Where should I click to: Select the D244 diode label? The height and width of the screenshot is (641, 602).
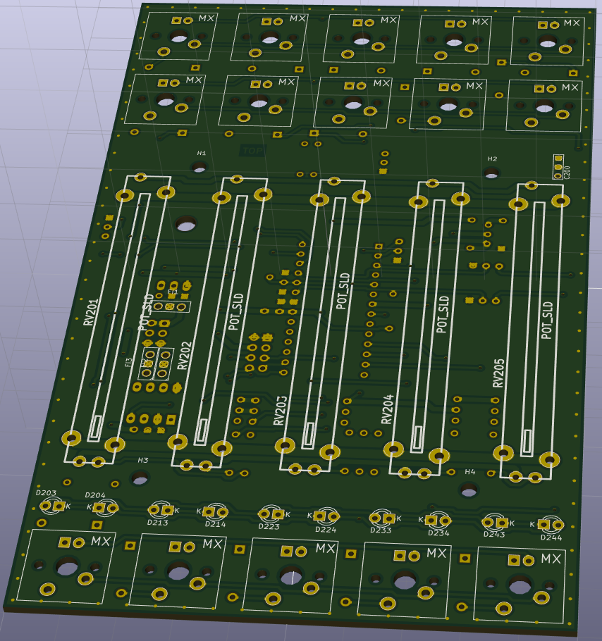pyautogui.click(x=551, y=537)
